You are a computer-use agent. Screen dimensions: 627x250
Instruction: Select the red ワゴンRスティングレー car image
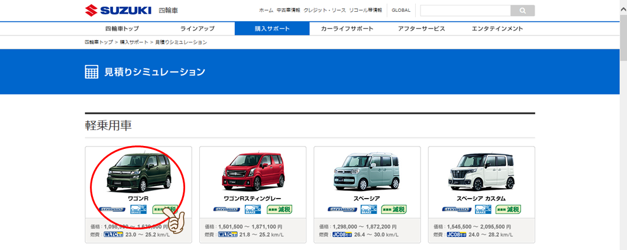pyautogui.click(x=253, y=171)
